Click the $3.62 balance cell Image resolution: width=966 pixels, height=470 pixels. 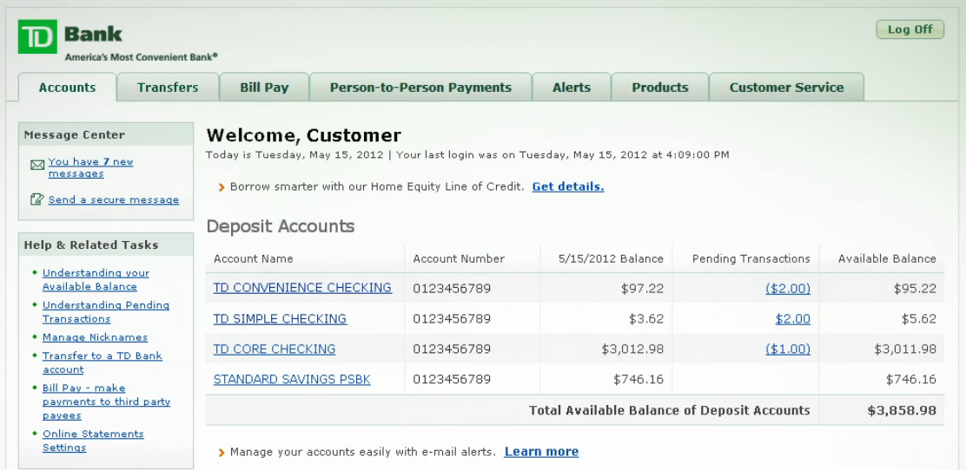click(646, 318)
